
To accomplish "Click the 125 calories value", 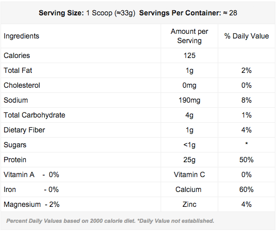I will point(189,55).
